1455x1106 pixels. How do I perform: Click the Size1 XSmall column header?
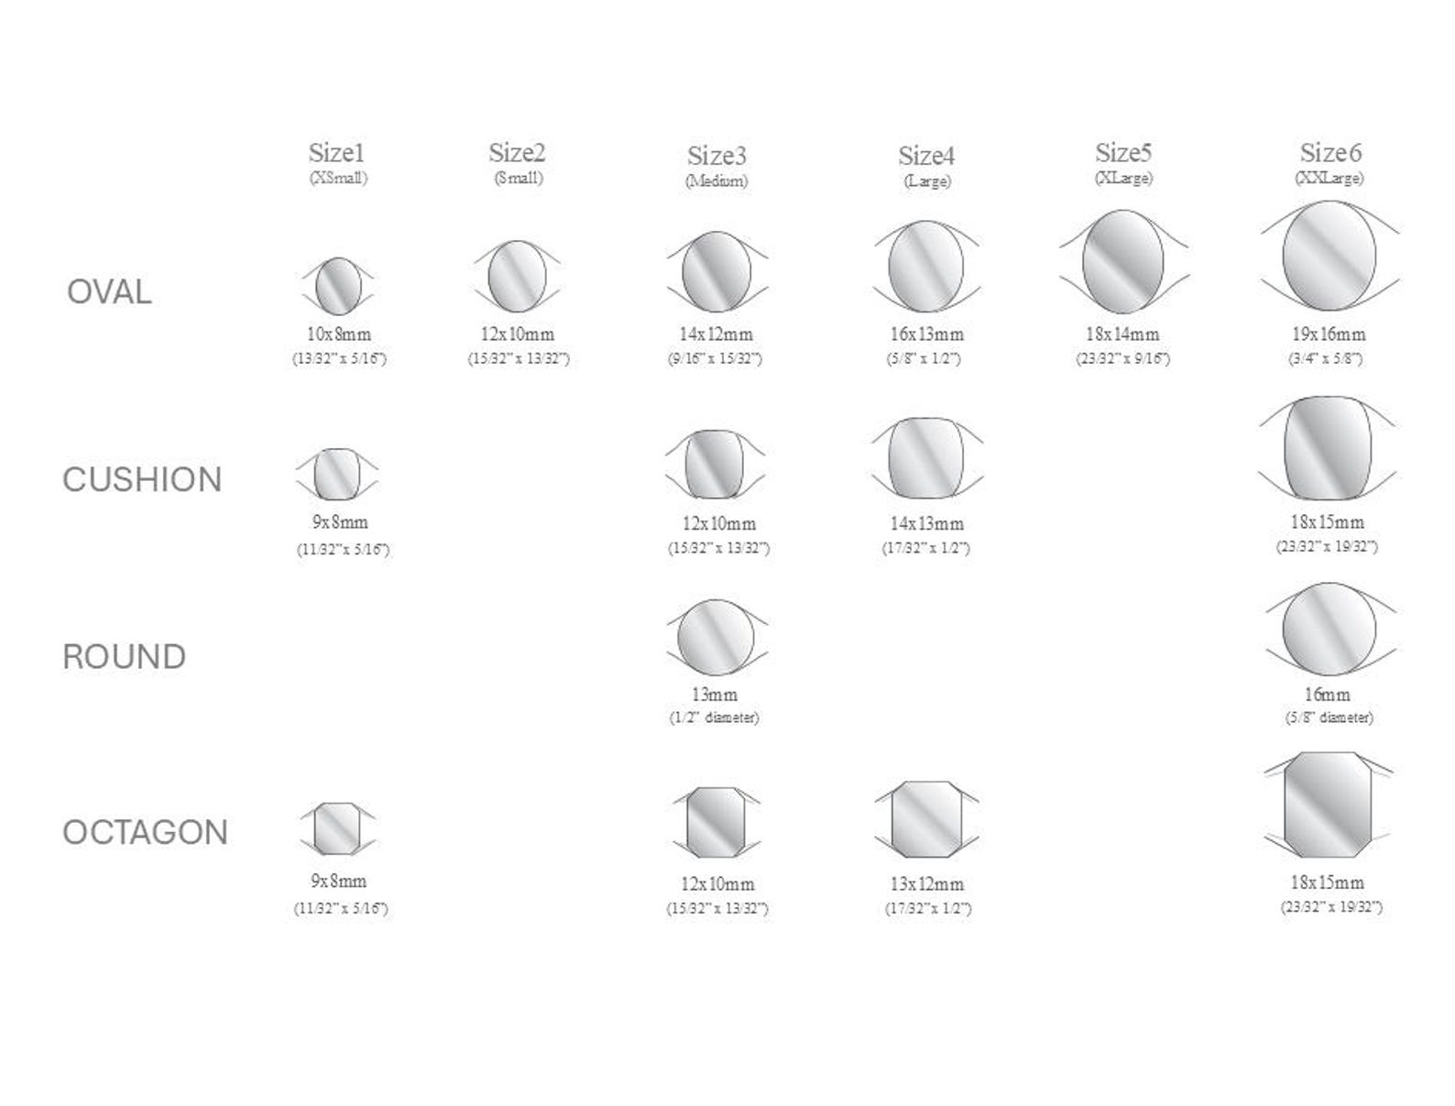[337, 163]
